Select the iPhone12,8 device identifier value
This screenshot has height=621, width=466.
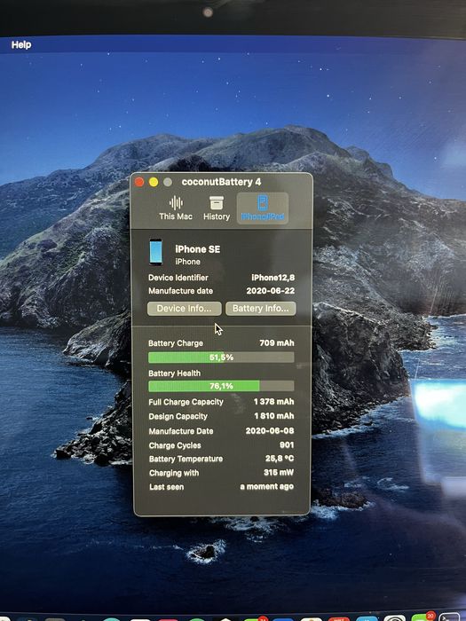pyautogui.click(x=273, y=278)
